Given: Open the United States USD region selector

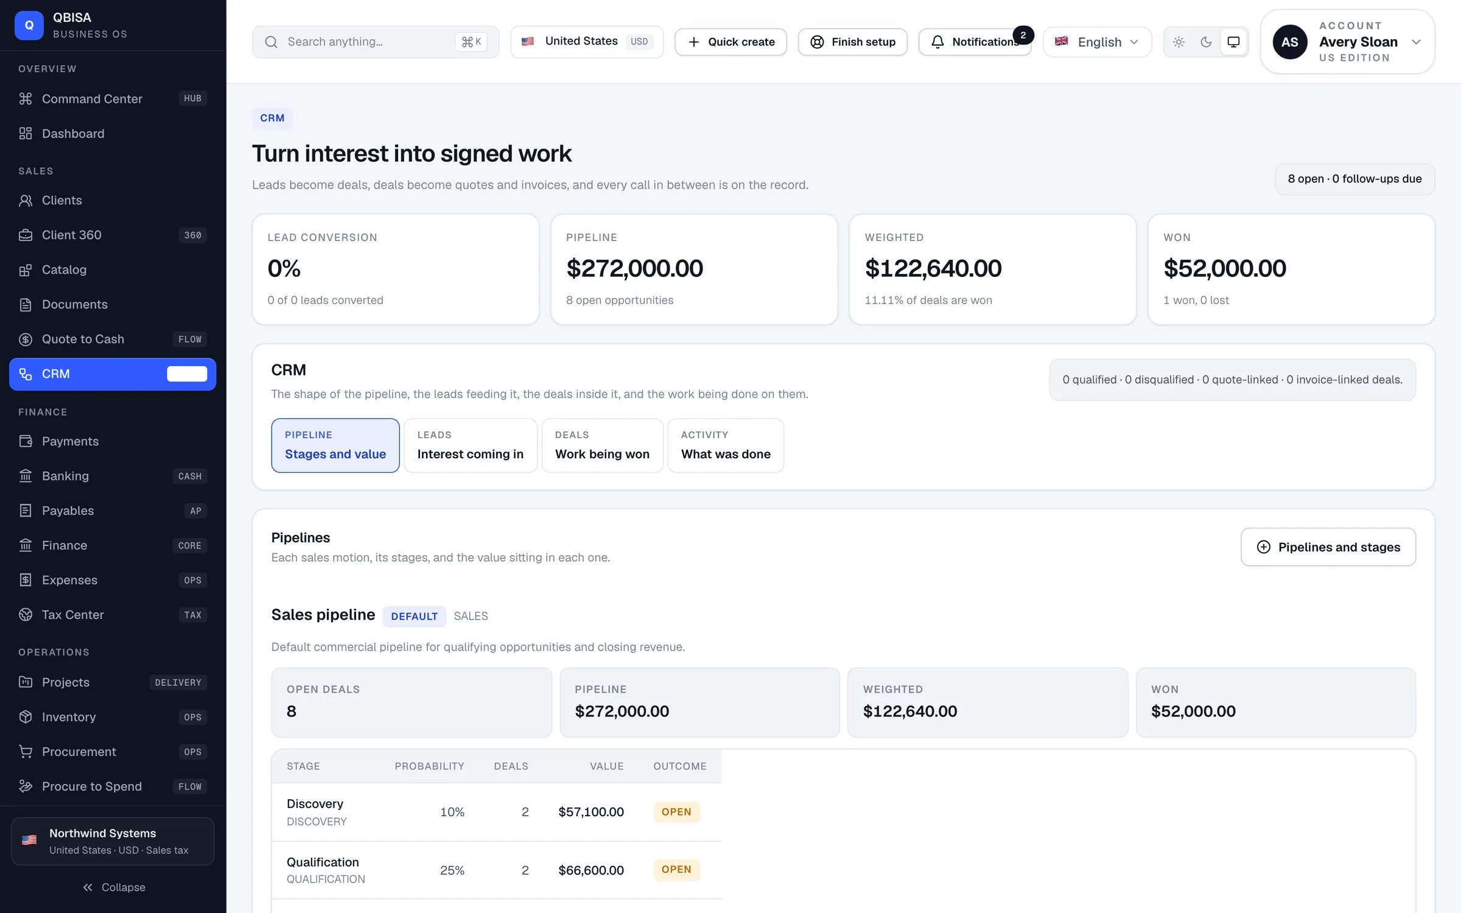Looking at the screenshot, I should click(587, 41).
